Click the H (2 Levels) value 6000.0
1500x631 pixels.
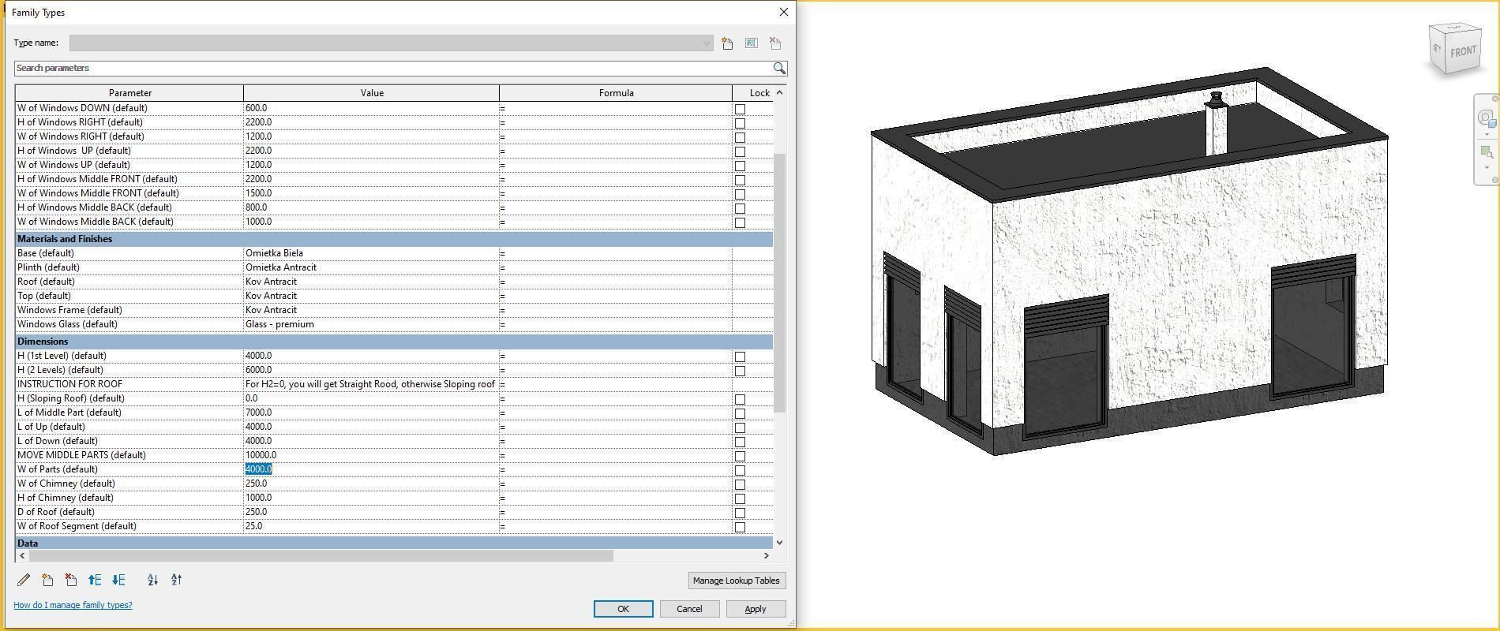258,370
